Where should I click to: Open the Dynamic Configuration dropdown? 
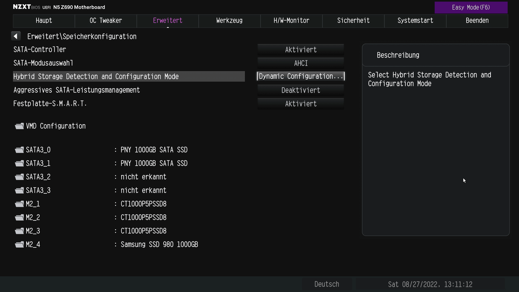[301, 77]
